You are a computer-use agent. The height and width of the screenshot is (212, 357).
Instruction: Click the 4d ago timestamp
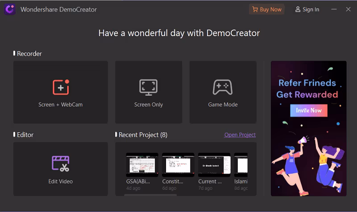pos(133,188)
